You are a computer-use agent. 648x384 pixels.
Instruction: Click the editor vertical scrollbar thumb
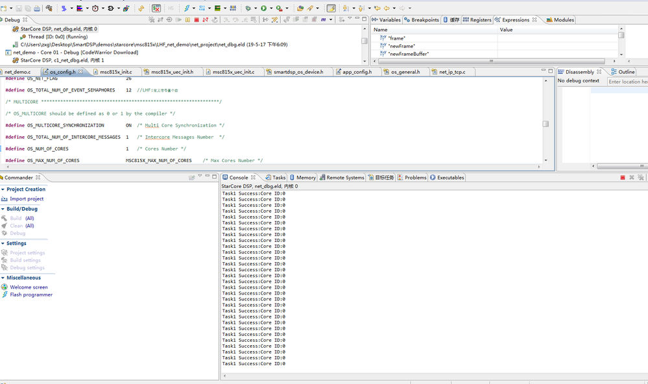(546, 124)
